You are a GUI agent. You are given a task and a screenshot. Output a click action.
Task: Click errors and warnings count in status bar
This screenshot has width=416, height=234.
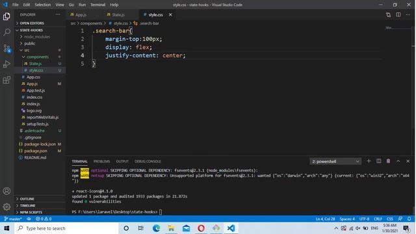[44, 219]
